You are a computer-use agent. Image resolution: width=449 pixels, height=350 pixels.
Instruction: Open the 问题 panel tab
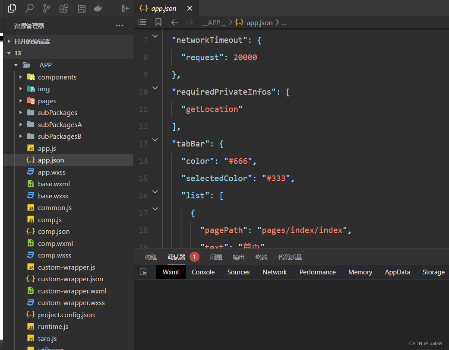click(x=216, y=257)
